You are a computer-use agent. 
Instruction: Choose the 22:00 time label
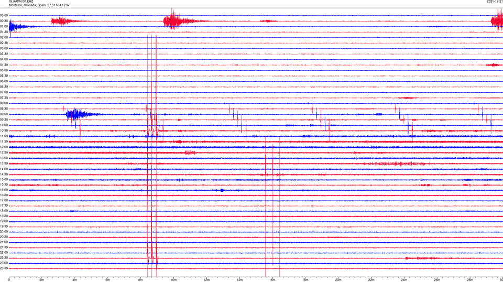coord(4,252)
